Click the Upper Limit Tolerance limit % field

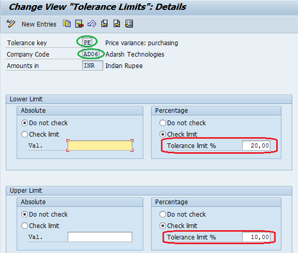[x=256, y=237]
